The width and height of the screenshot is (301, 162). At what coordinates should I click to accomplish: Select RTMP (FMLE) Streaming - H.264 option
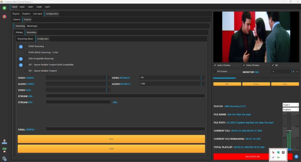[26, 52]
